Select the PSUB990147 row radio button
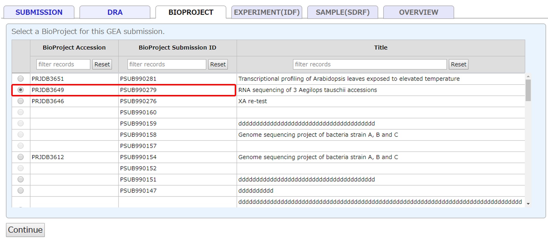 (x=20, y=191)
